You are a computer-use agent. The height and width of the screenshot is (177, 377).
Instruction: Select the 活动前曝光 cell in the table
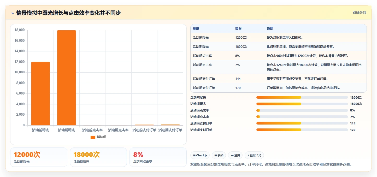201,38
